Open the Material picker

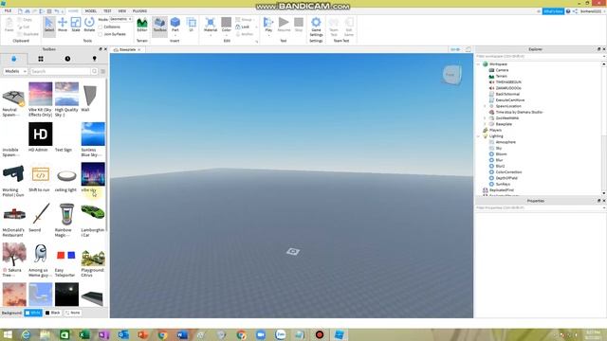(x=211, y=26)
